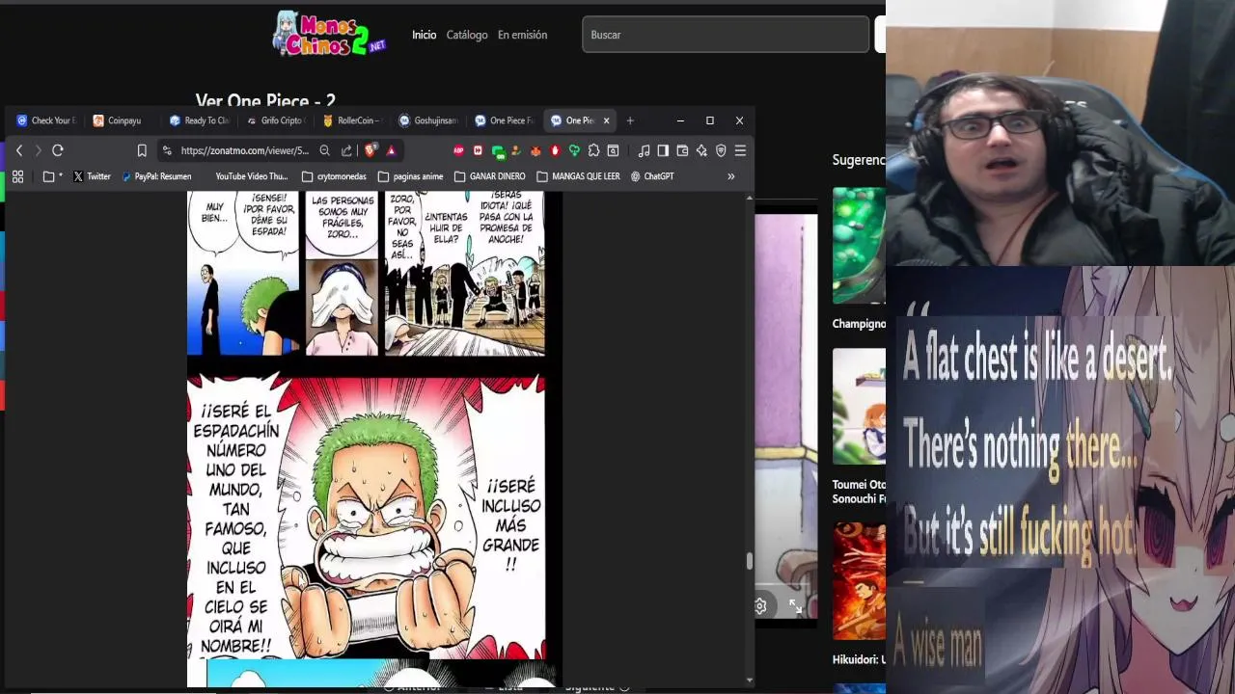Image resolution: width=1235 pixels, height=694 pixels.
Task: Open Brave Shields lion icon
Action: coord(370,150)
